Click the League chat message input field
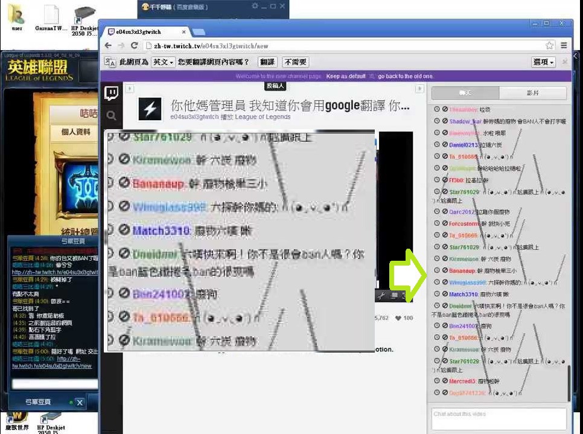The width and height of the screenshot is (583, 434). [x=54, y=383]
